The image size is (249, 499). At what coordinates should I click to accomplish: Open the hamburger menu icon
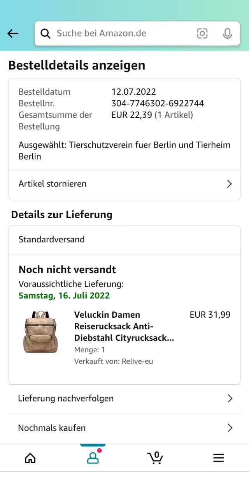point(218,458)
